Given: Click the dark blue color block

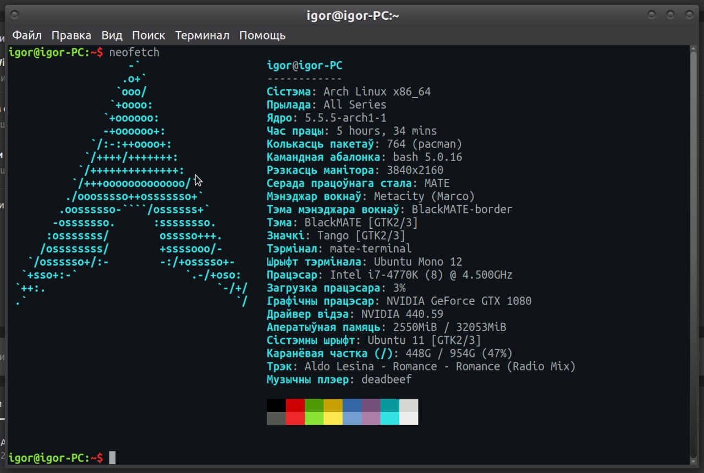Looking at the screenshot, I should click(x=352, y=405).
